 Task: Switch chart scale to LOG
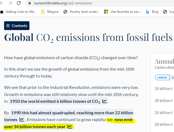(x=172, y=77)
